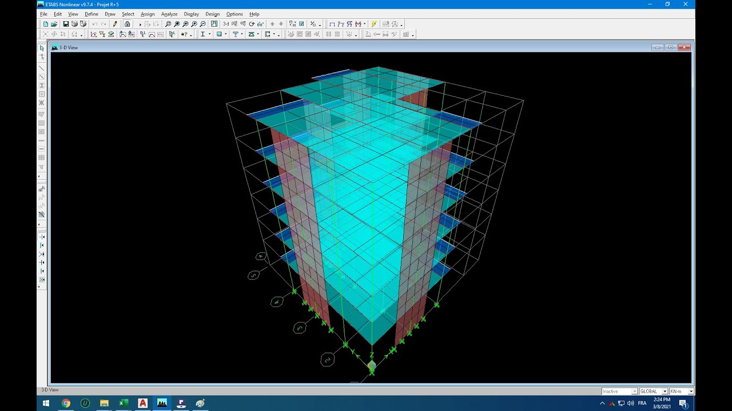732x411 pixels.
Task: Open the Analyze menu
Action: (169, 14)
